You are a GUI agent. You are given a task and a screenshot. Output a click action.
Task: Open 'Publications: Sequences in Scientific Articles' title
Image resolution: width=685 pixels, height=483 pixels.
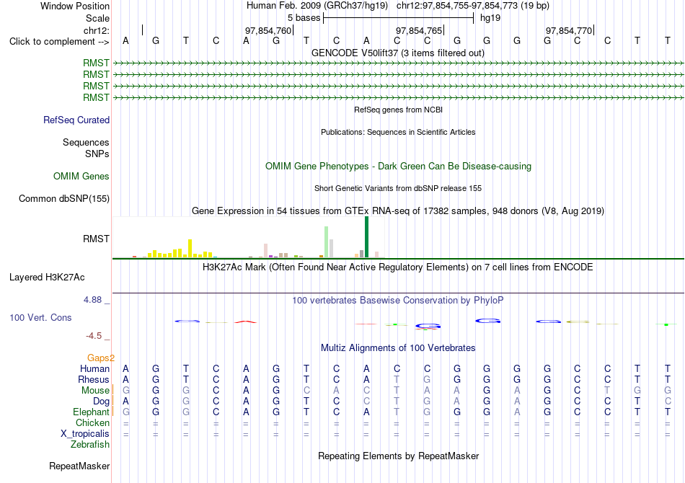click(x=398, y=132)
